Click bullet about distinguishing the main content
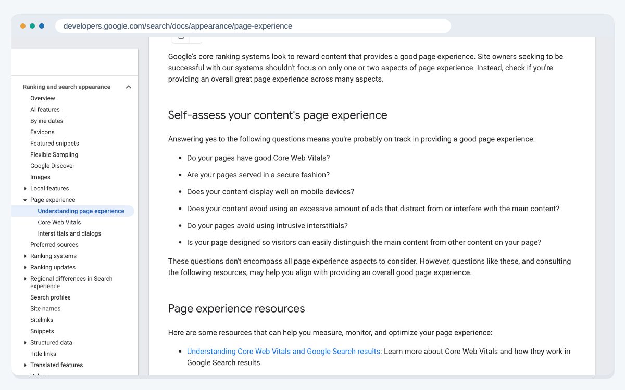This screenshot has height=390, width=625. point(364,242)
